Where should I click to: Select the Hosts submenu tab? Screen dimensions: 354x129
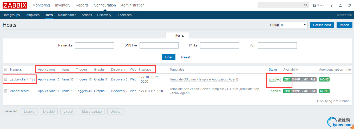pyautogui.click(x=49, y=15)
